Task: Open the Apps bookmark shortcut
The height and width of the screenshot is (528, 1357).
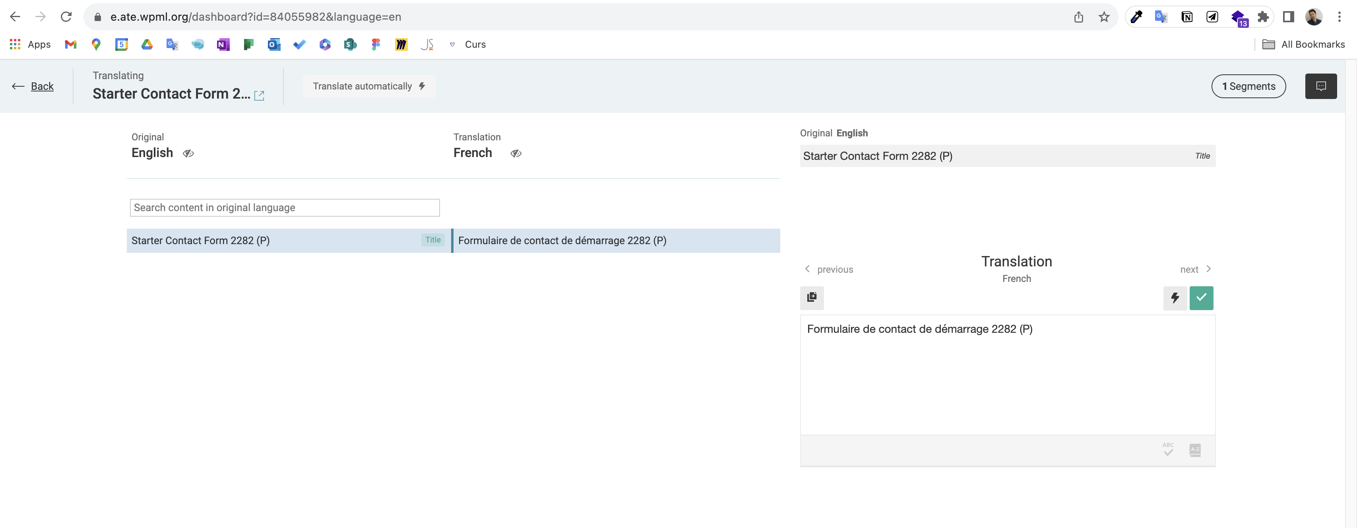Action: coord(31,44)
